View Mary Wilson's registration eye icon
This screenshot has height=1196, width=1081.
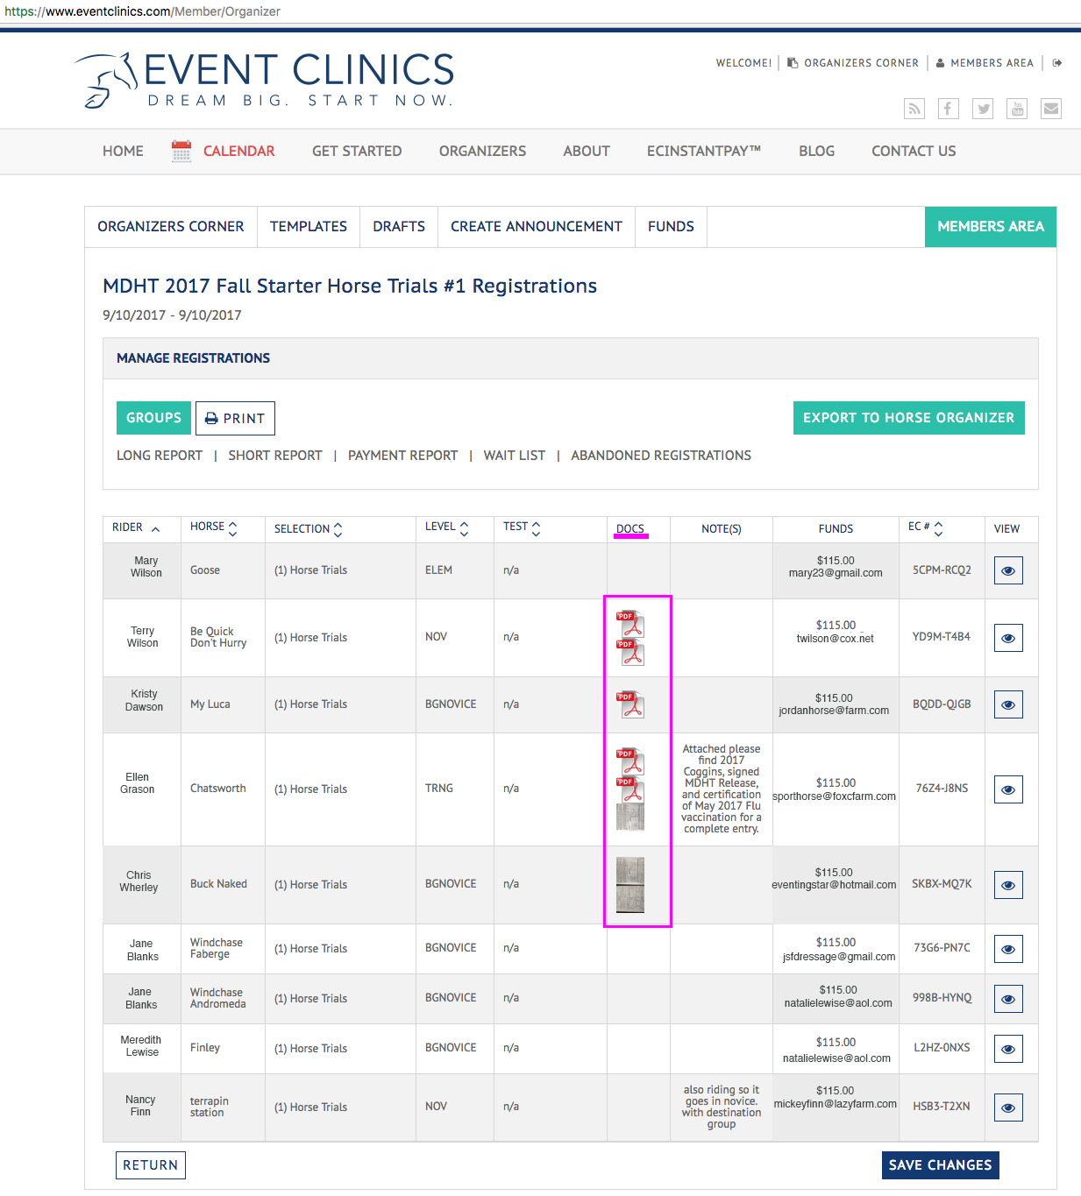[1008, 571]
